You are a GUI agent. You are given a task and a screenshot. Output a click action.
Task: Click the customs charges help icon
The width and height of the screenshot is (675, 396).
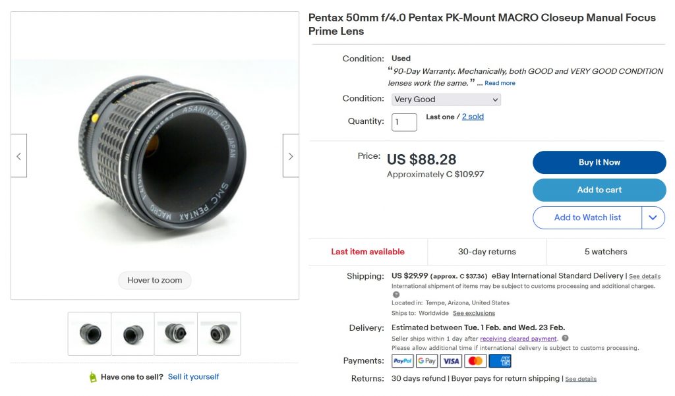pos(396,295)
